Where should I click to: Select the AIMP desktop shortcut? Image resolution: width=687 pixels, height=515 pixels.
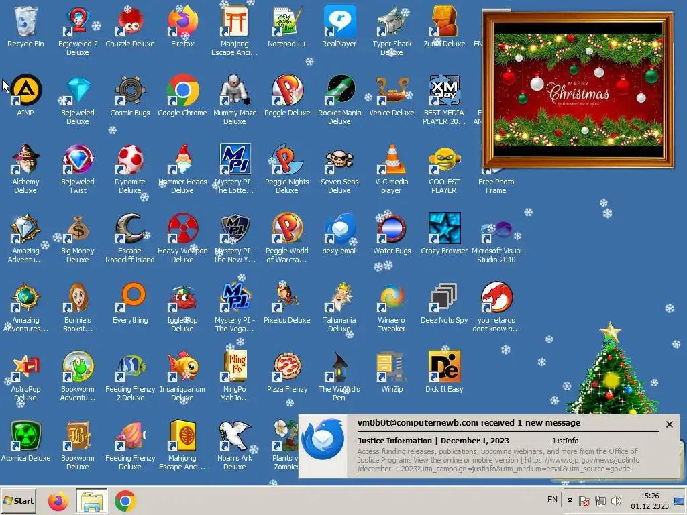[x=25, y=95]
